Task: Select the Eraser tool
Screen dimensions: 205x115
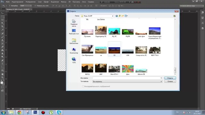Action: (3, 47)
